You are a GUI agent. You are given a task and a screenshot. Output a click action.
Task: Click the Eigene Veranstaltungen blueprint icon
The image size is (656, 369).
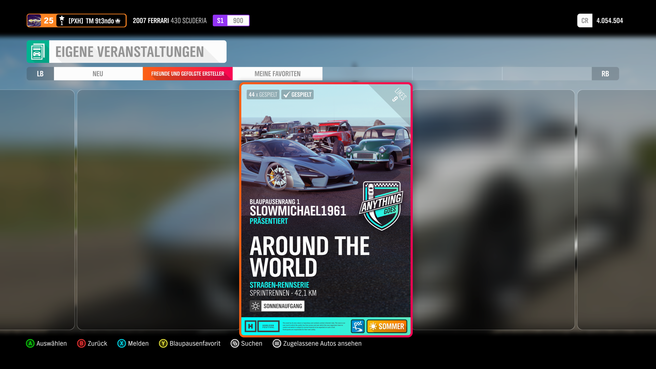coord(38,52)
